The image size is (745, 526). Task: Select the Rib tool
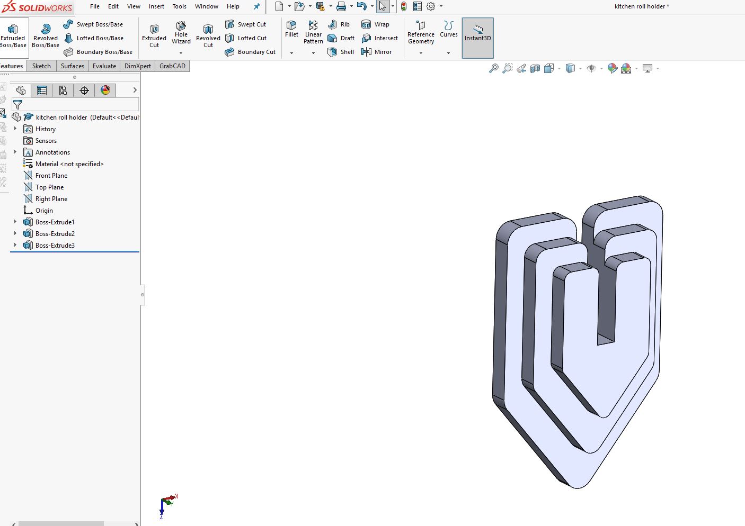click(x=339, y=24)
